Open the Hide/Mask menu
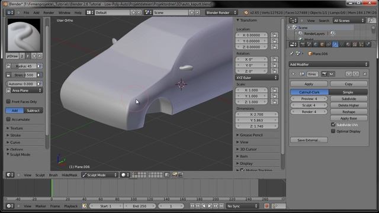Screen dimensions: 379x213 point(69,175)
